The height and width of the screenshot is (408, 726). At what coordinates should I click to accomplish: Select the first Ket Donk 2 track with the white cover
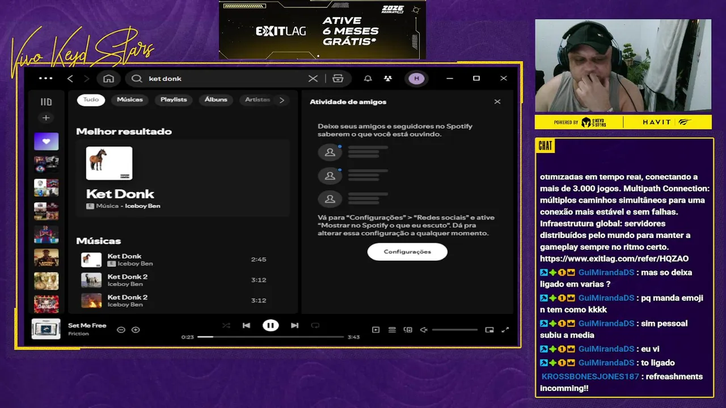point(183,280)
